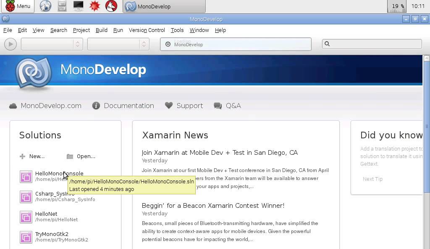Open the Version Control menu
Viewport: 430px width, 249px height.
click(x=147, y=30)
